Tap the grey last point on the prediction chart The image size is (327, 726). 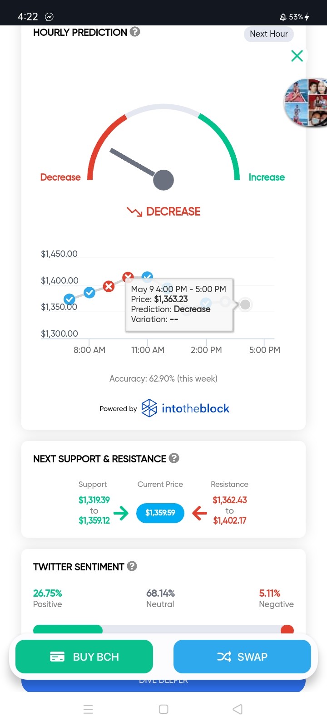pos(245,304)
